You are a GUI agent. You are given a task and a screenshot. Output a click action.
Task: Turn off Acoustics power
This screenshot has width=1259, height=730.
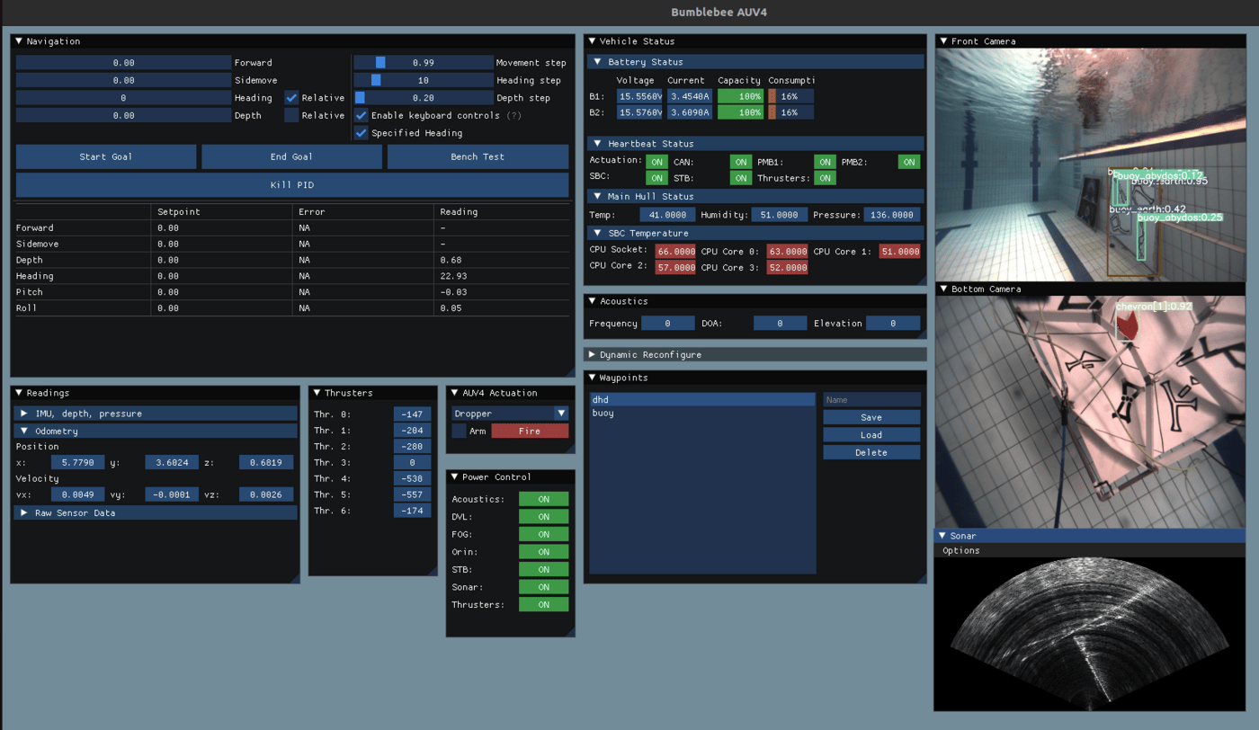(543, 499)
